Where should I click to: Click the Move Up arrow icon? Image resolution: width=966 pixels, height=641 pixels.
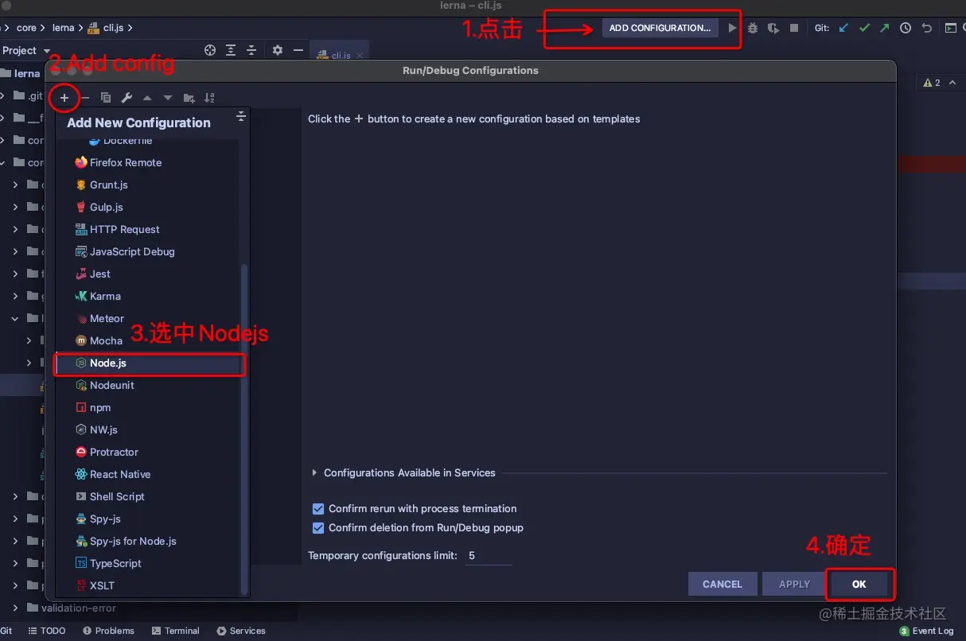[147, 98]
